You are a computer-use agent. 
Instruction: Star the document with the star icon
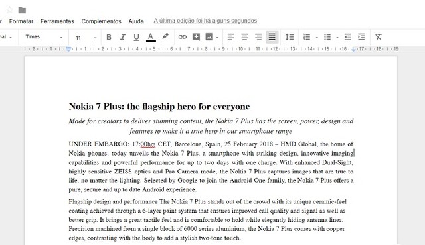click(9, 11)
